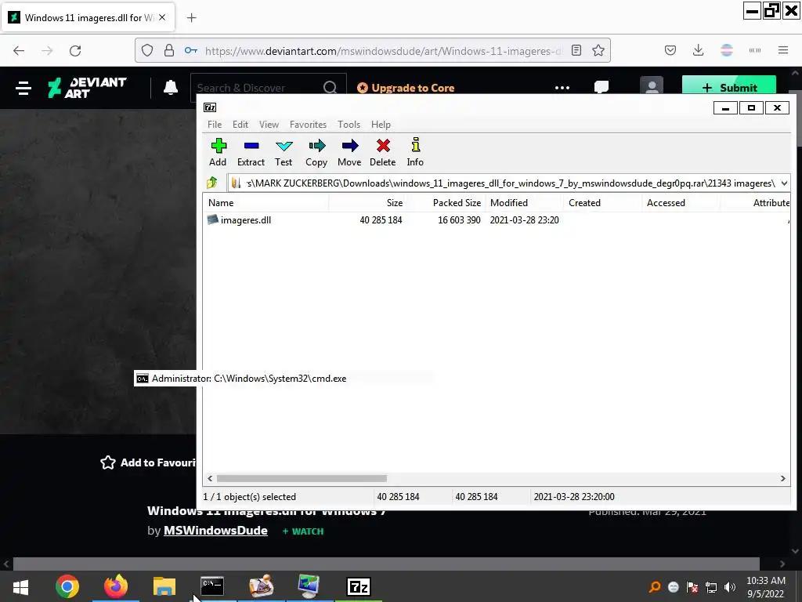
Task: Click the 2021-03-28 23:20 modified date cell
Action: (x=524, y=220)
